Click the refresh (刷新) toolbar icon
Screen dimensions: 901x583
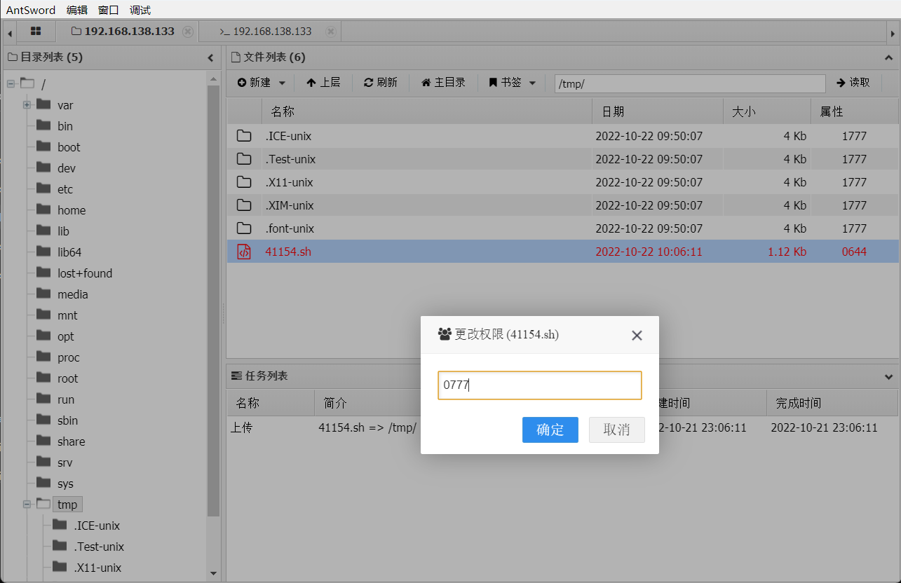pos(369,83)
